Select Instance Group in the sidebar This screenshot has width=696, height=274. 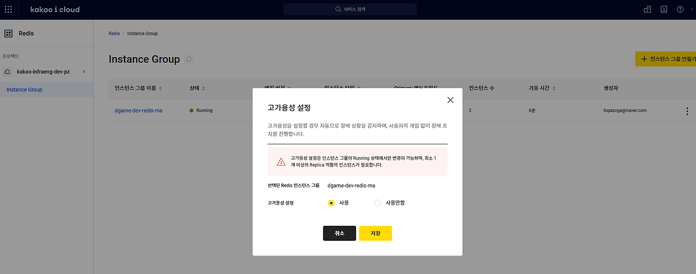47,90
